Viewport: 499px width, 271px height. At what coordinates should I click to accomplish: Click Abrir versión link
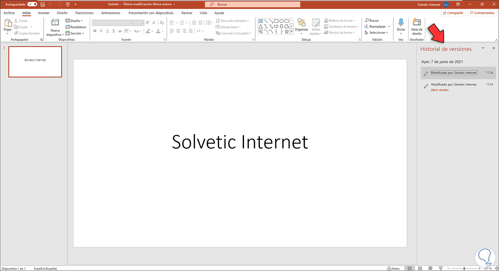[x=440, y=90]
